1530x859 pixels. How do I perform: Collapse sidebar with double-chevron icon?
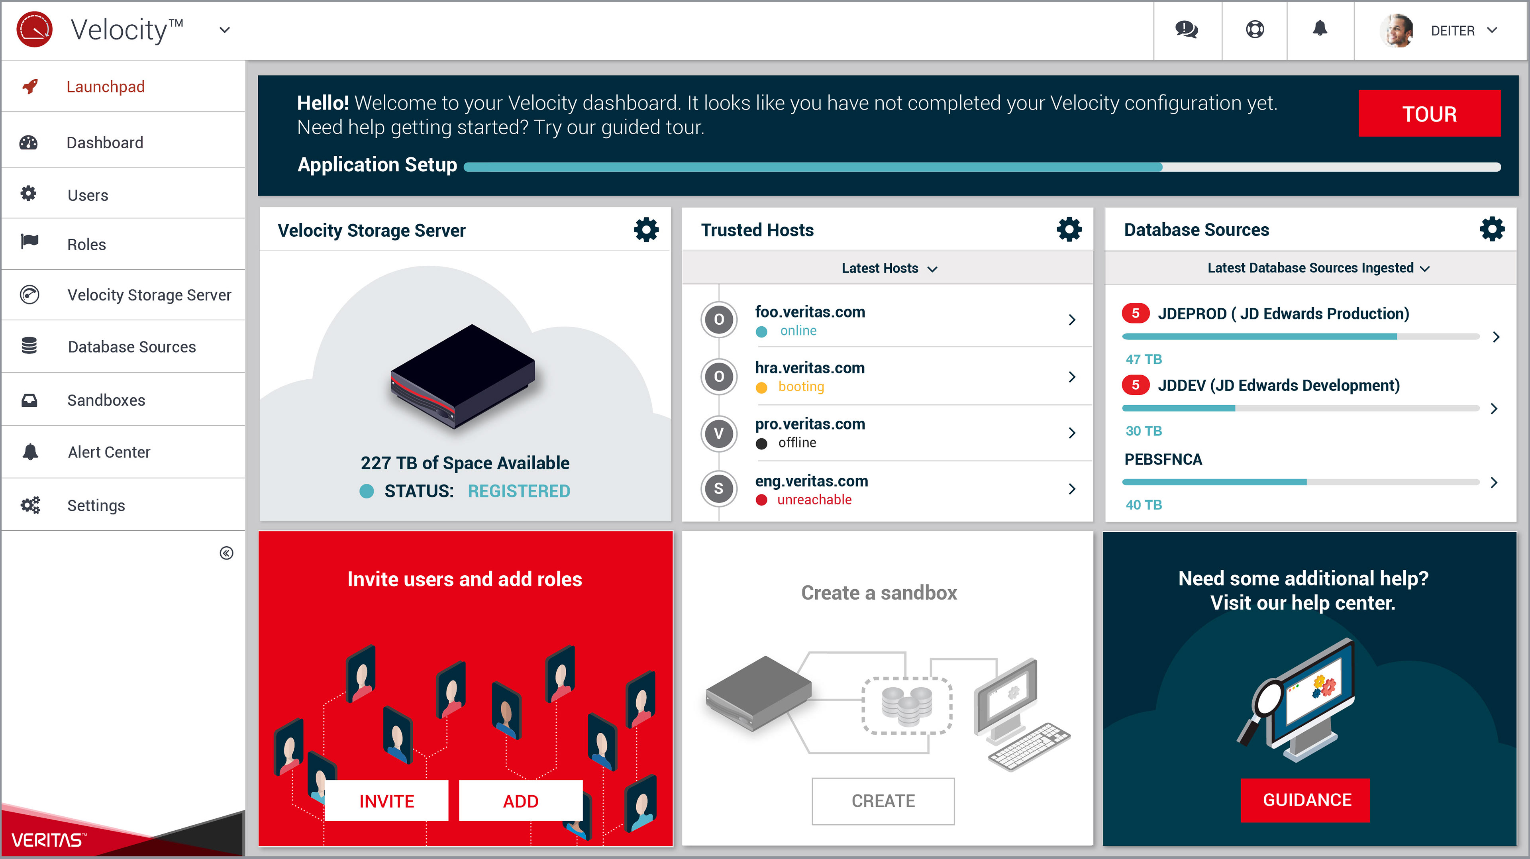tap(226, 553)
